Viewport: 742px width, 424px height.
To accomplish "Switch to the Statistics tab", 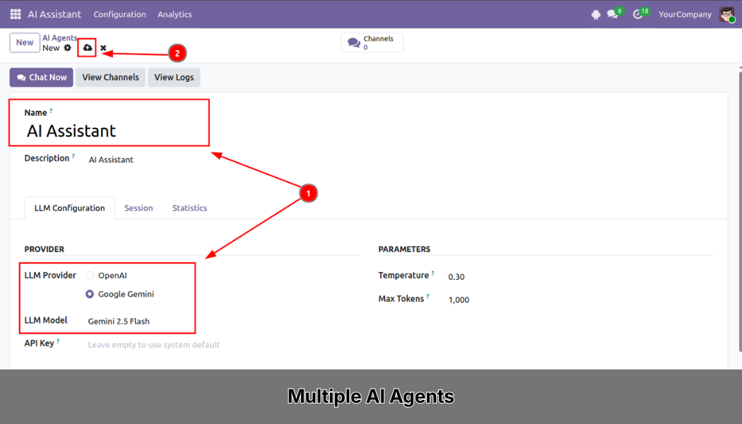I will tap(190, 208).
